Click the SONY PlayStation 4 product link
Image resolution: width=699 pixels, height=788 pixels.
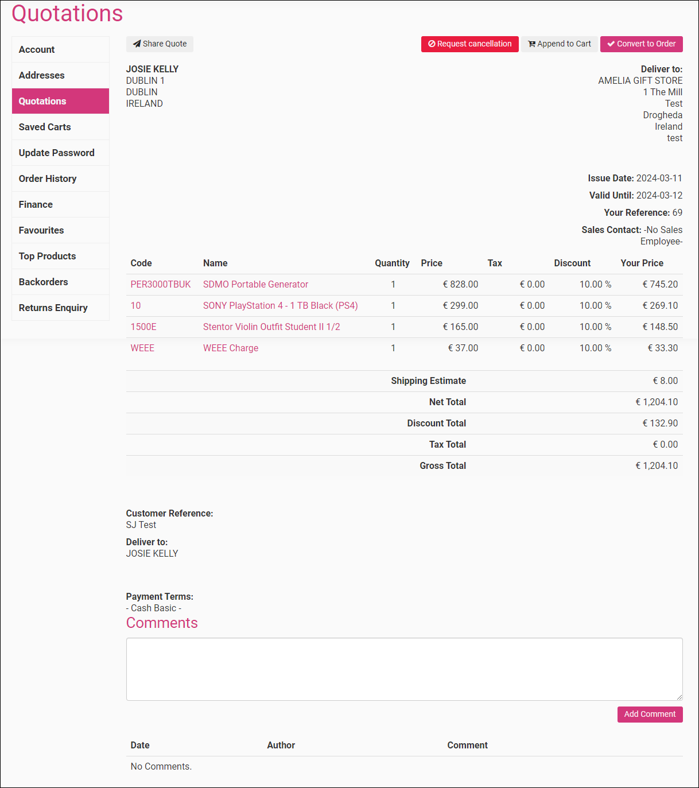coord(280,306)
